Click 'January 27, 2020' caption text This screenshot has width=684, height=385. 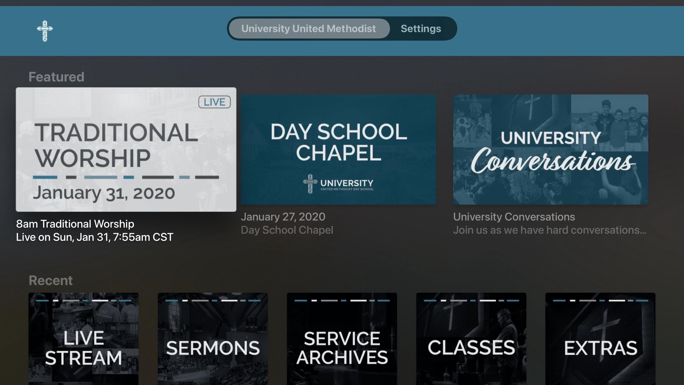click(283, 217)
